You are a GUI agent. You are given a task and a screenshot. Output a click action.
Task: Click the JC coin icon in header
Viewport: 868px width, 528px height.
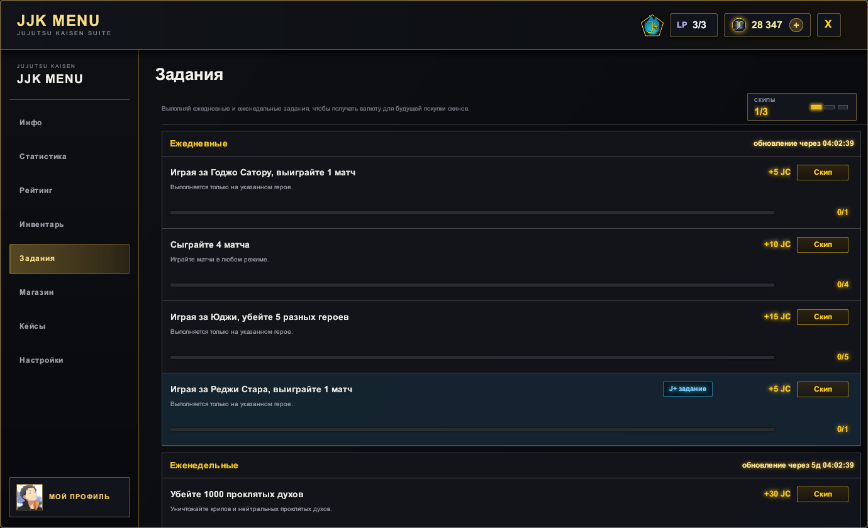point(738,25)
